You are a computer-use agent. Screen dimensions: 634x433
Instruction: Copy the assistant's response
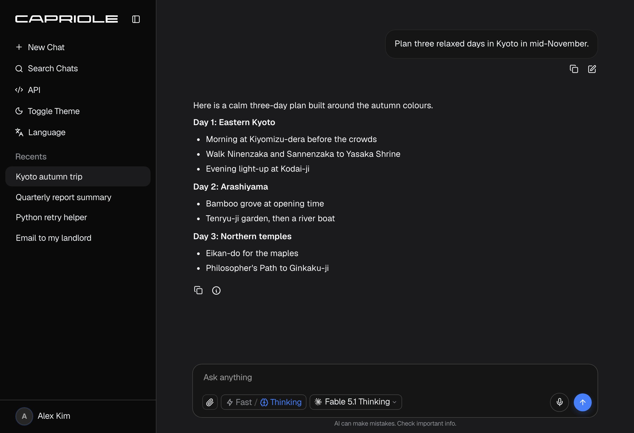pos(198,290)
